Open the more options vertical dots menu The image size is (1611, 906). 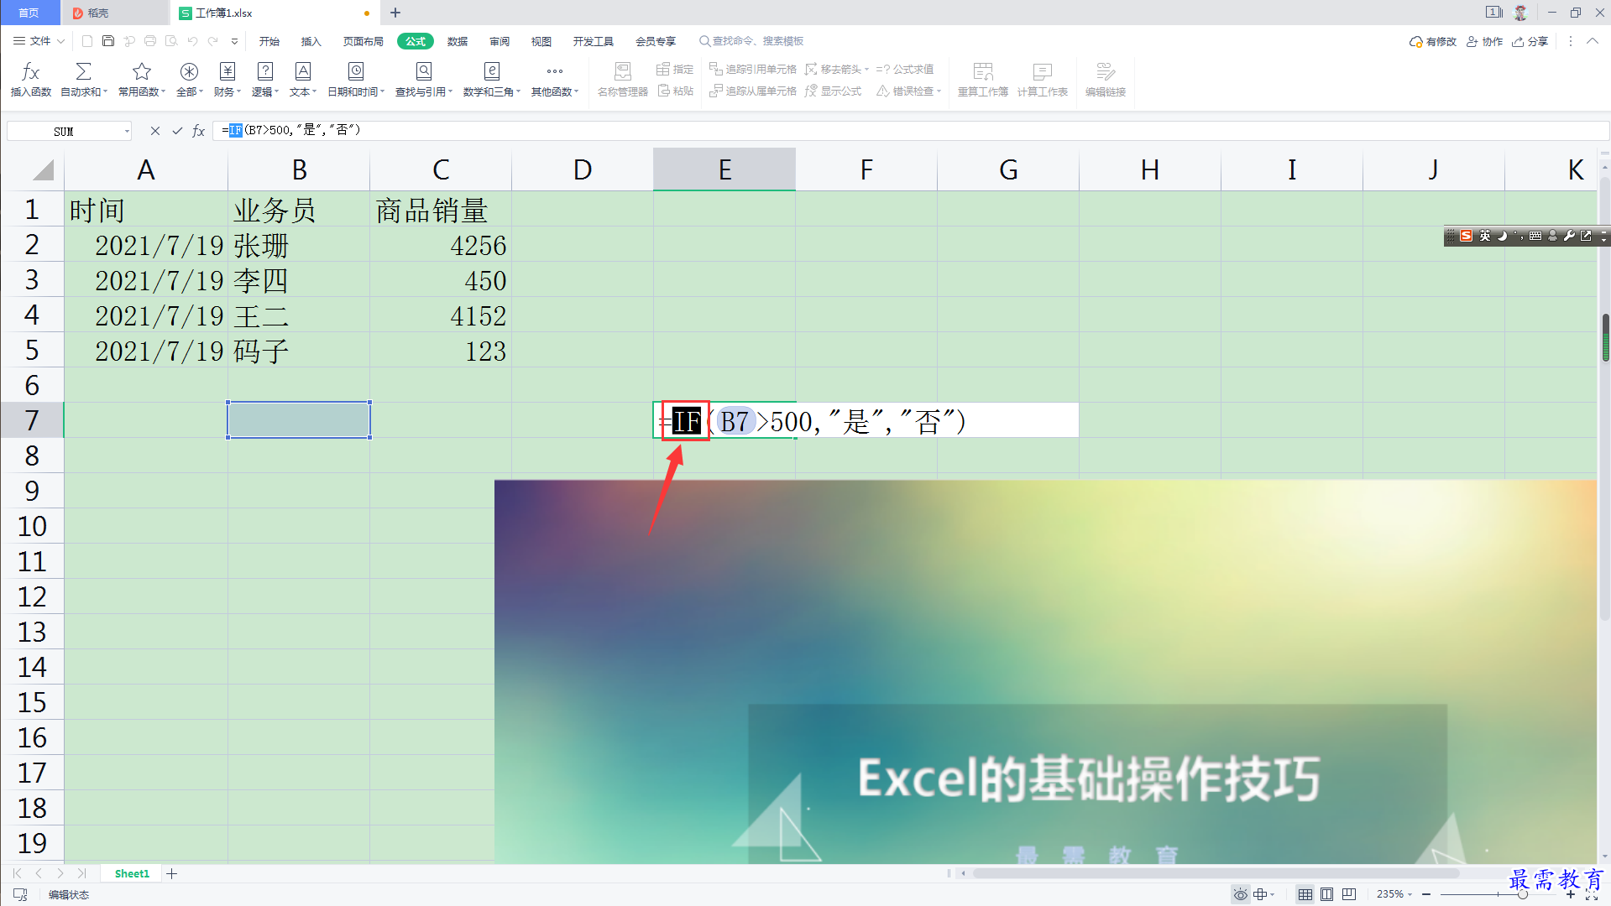[1570, 41]
